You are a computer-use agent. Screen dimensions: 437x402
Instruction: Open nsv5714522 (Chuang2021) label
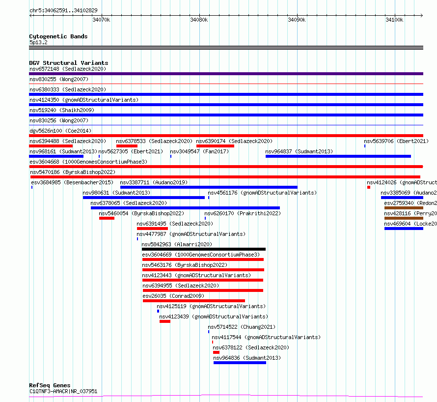[x=242, y=327]
